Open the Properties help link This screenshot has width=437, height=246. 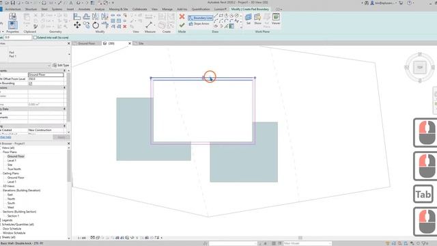pyautogui.click(x=5, y=137)
